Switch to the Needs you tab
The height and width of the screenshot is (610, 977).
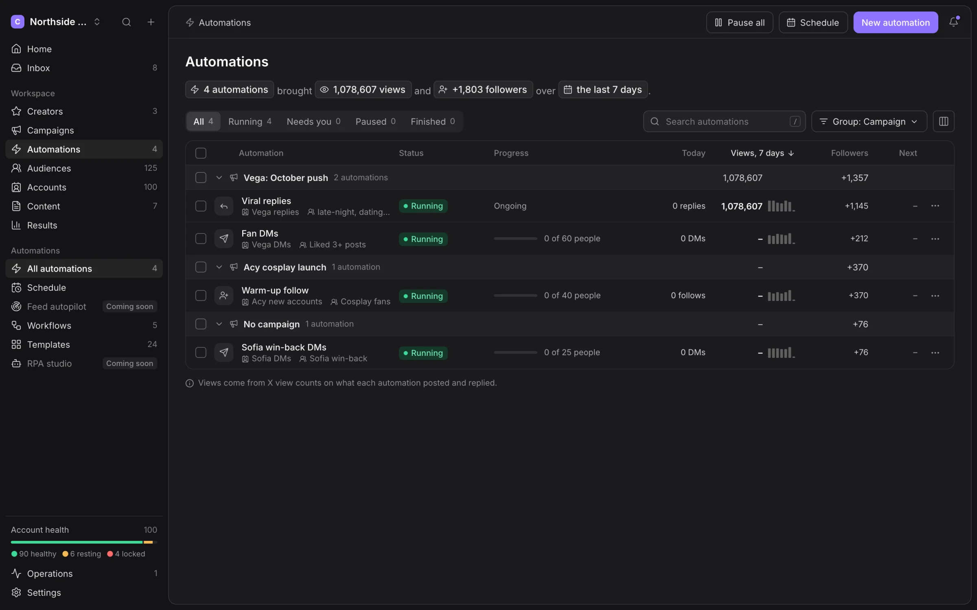click(313, 121)
